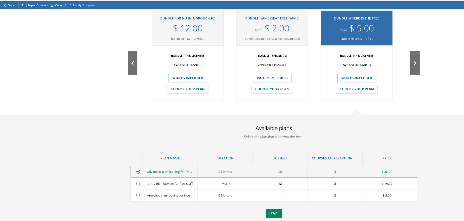Viewport: 464px width, 221px height.
Task: Click 'Available Plans: 3' text
Action: 357,65
